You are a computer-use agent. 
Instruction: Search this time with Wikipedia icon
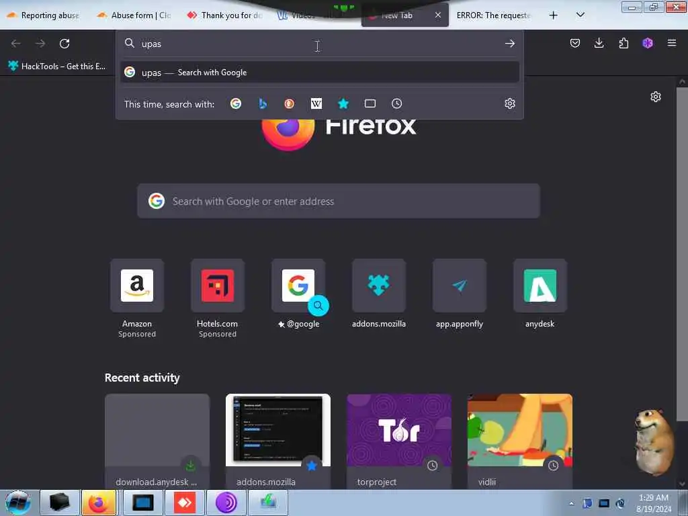point(316,103)
